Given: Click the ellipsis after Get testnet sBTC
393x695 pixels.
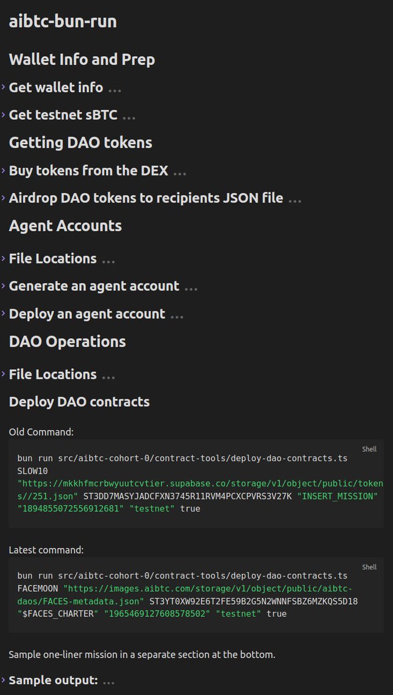Looking at the screenshot, I should click(129, 117).
